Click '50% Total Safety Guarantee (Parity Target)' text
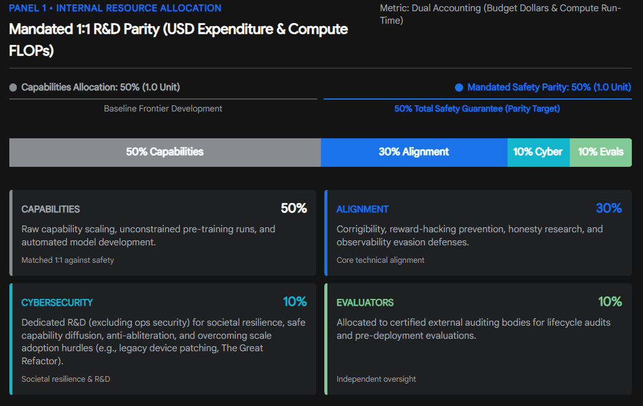The image size is (643, 406). (477, 109)
